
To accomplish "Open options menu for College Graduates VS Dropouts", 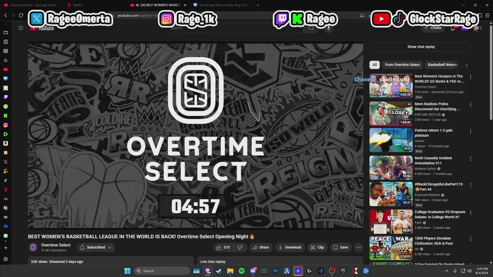I will (x=470, y=213).
